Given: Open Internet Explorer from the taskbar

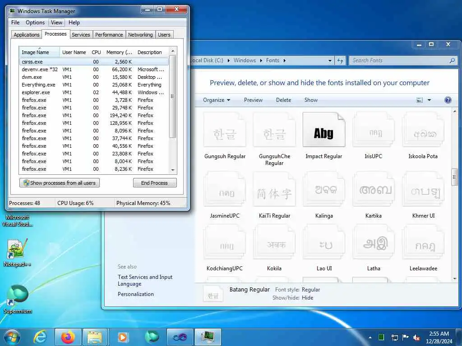Looking at the screenshot, I should click(40, 337).
